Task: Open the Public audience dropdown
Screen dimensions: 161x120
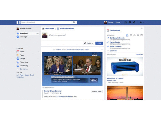Action: pos(89,43)
